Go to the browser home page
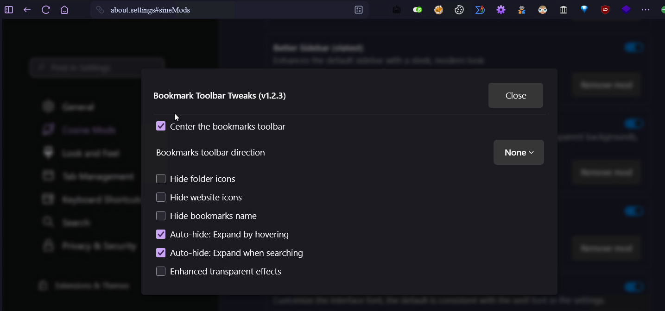Screen dimensions: 665x311 [64, 9]
